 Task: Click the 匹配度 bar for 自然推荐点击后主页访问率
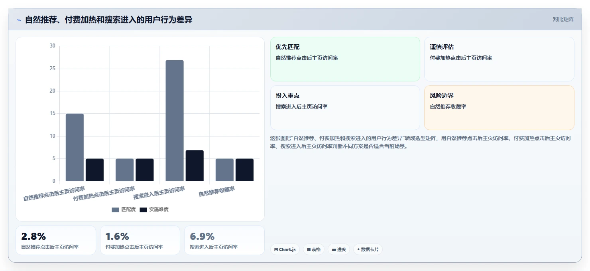pos(75,147)
